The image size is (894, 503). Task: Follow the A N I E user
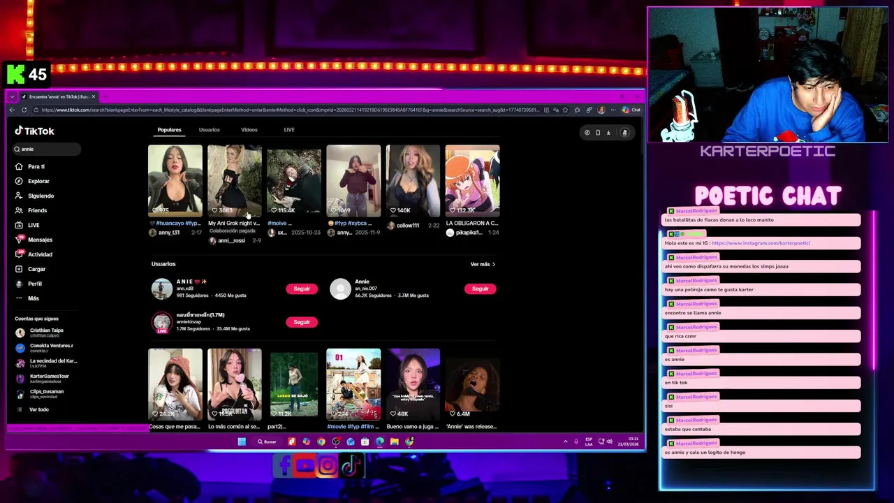click(x=302, y=289)
